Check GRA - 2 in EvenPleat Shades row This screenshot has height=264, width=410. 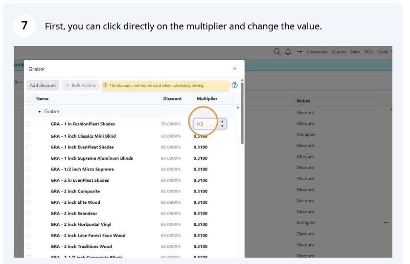[29, 180]
